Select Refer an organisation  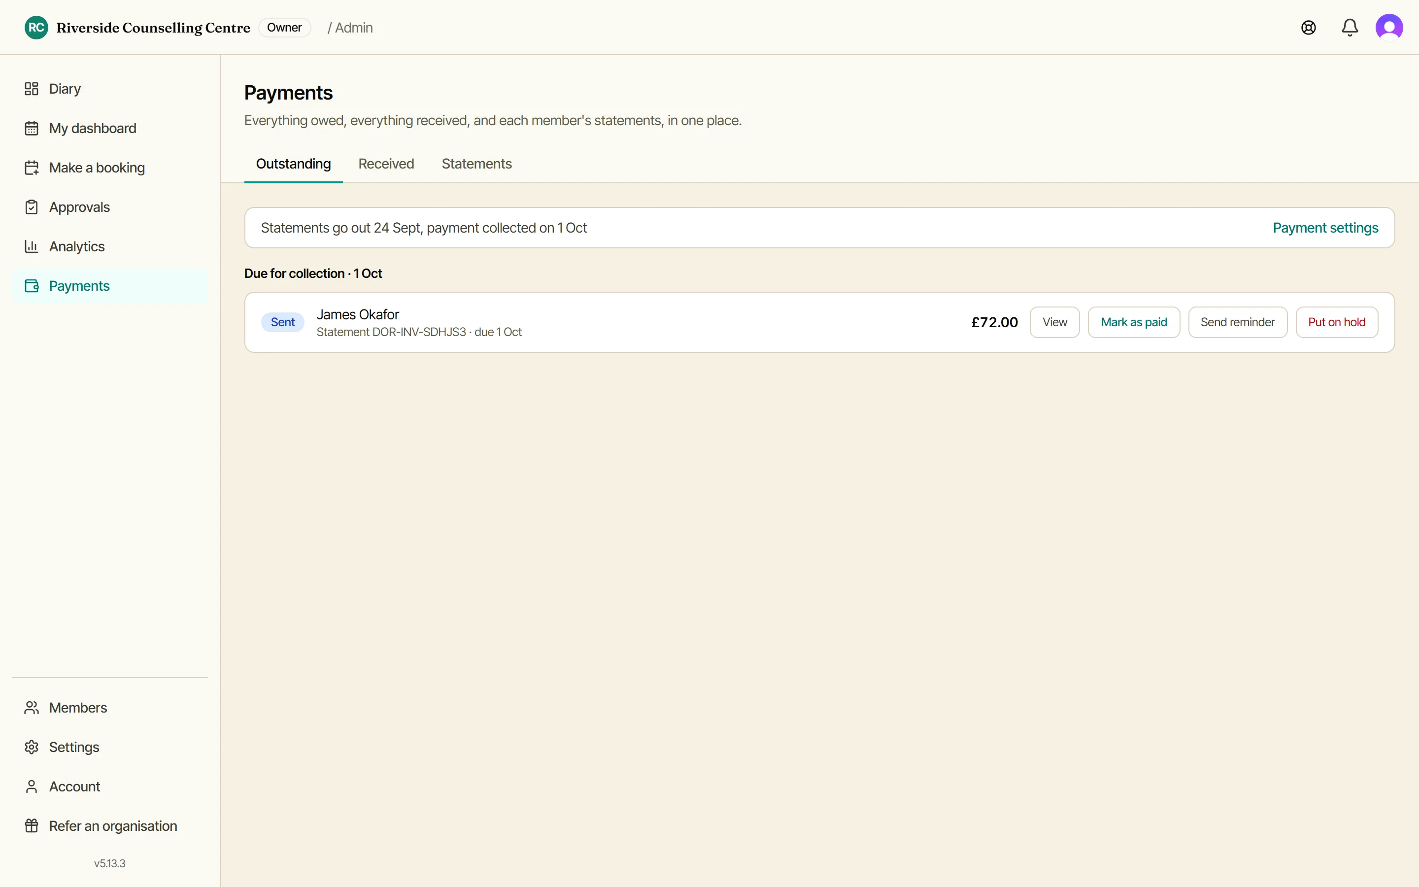coord(110,826)
